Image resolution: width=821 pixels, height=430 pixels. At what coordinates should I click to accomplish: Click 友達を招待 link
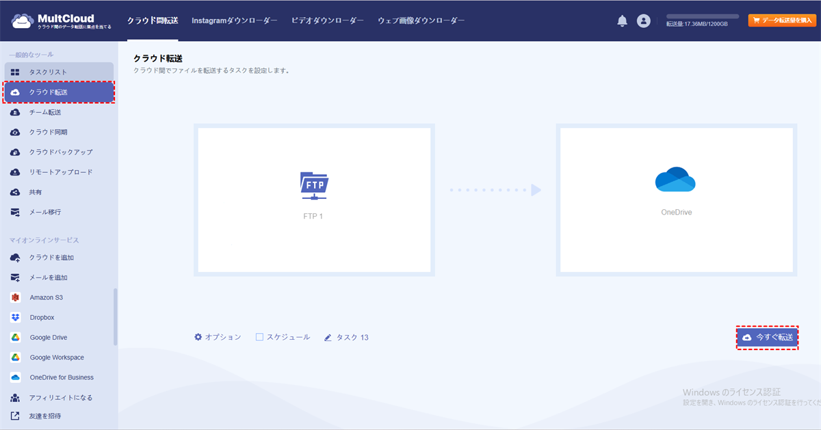(x=44, y=416)
